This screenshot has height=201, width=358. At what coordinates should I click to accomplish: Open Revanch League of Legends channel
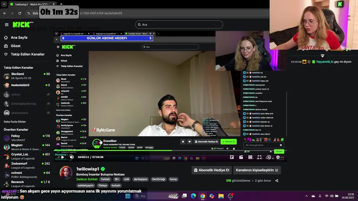pos(27,184)
